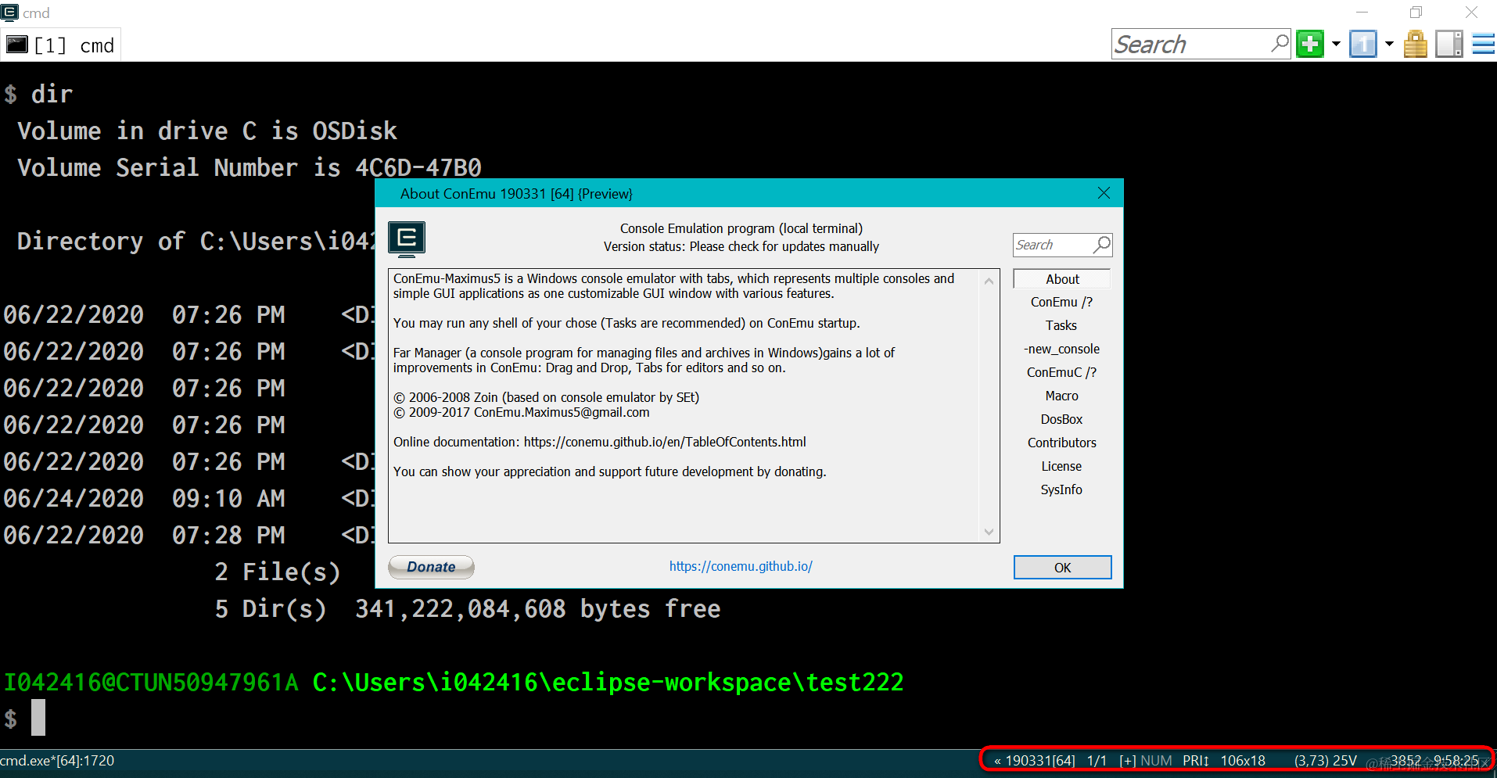Close the About ConEmu dialog

point(1104,193)
